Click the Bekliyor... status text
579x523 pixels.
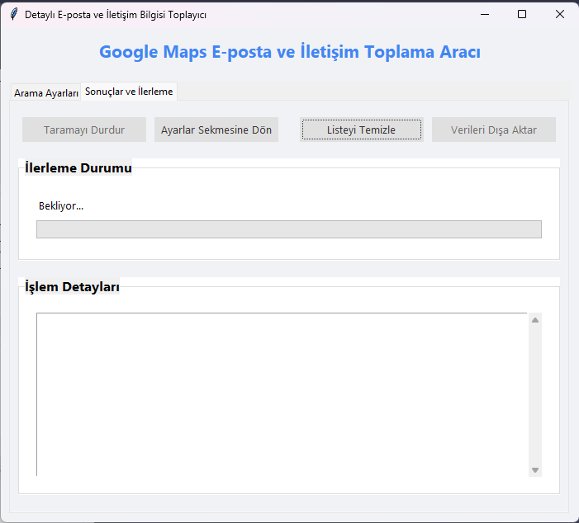pyautogui.click(x=61, y=205)
